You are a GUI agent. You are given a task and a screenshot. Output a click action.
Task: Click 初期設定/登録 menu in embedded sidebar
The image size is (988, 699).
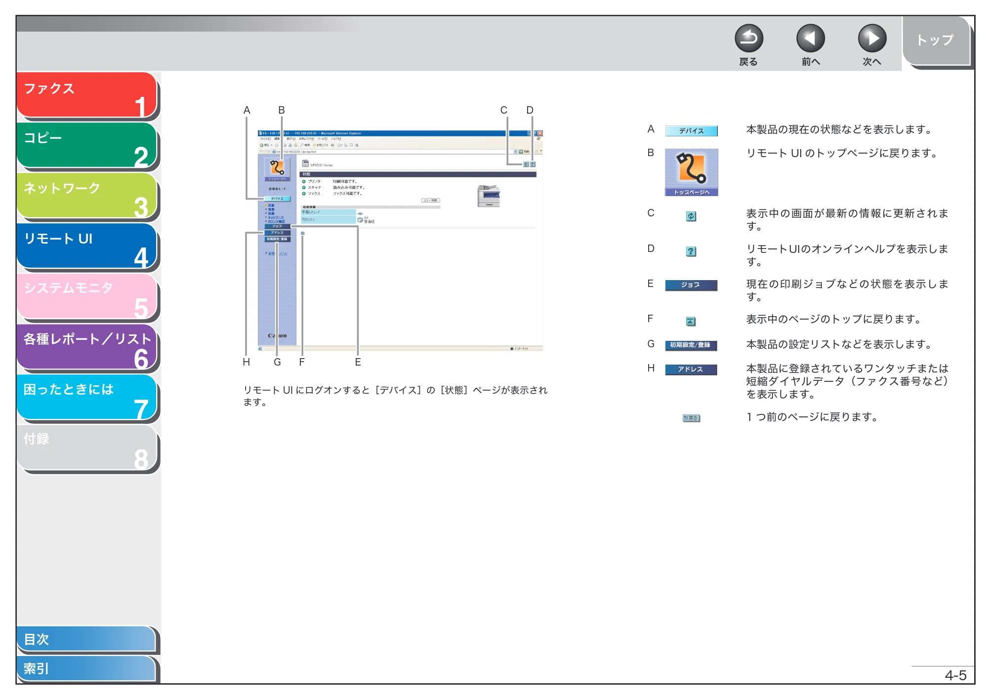point(277,239)
